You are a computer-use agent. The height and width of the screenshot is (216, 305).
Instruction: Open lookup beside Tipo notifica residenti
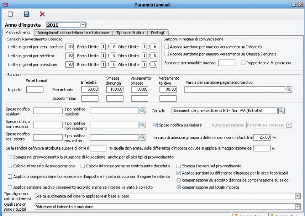pos(143,111)
